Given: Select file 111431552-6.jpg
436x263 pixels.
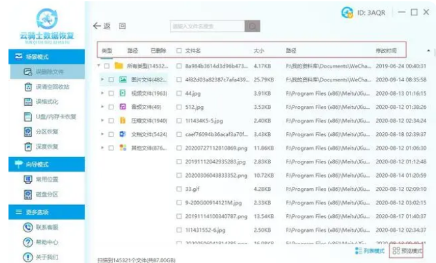Looking at the screenshot, I should [x=206, y=230].
